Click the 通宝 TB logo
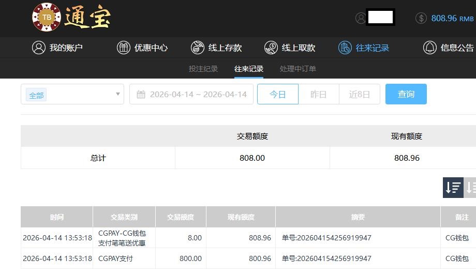The image size is (476, 276). coord(71,18)
